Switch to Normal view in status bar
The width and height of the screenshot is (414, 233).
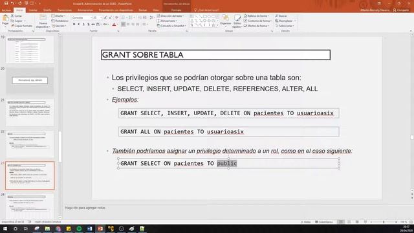[341, 222]
